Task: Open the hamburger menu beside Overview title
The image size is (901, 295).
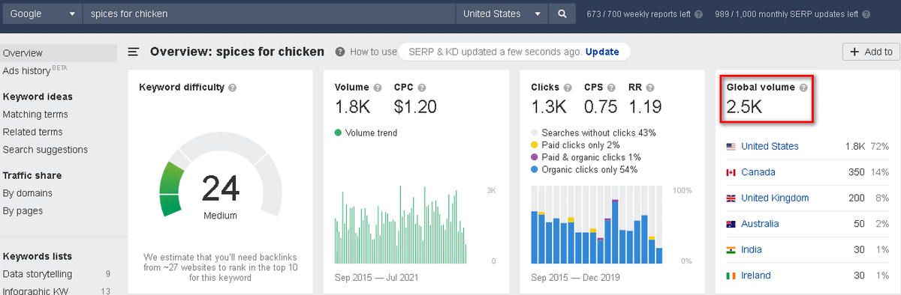Action: point(134,52)
